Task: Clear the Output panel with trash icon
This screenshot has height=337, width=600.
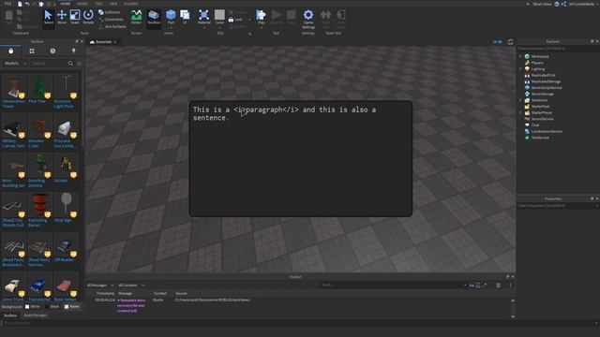Action: click(498, 286)
